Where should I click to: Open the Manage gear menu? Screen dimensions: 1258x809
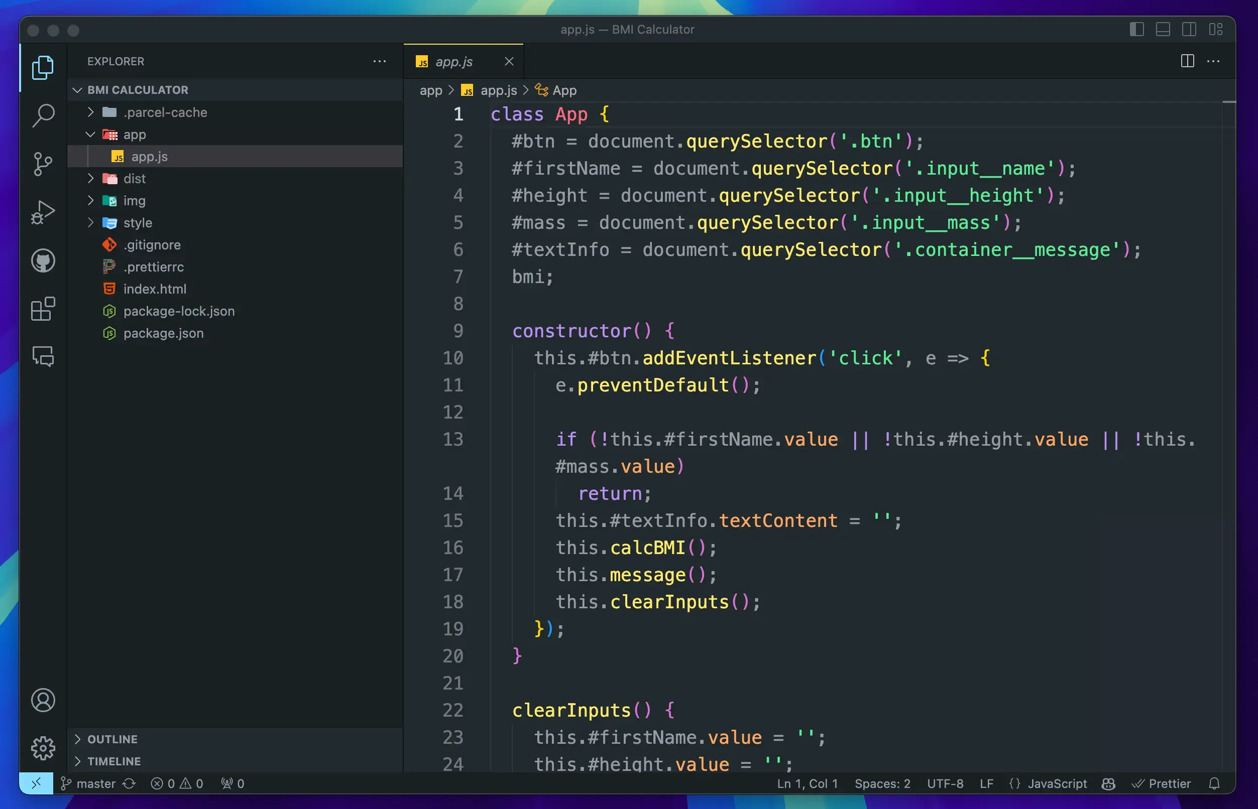43,748
